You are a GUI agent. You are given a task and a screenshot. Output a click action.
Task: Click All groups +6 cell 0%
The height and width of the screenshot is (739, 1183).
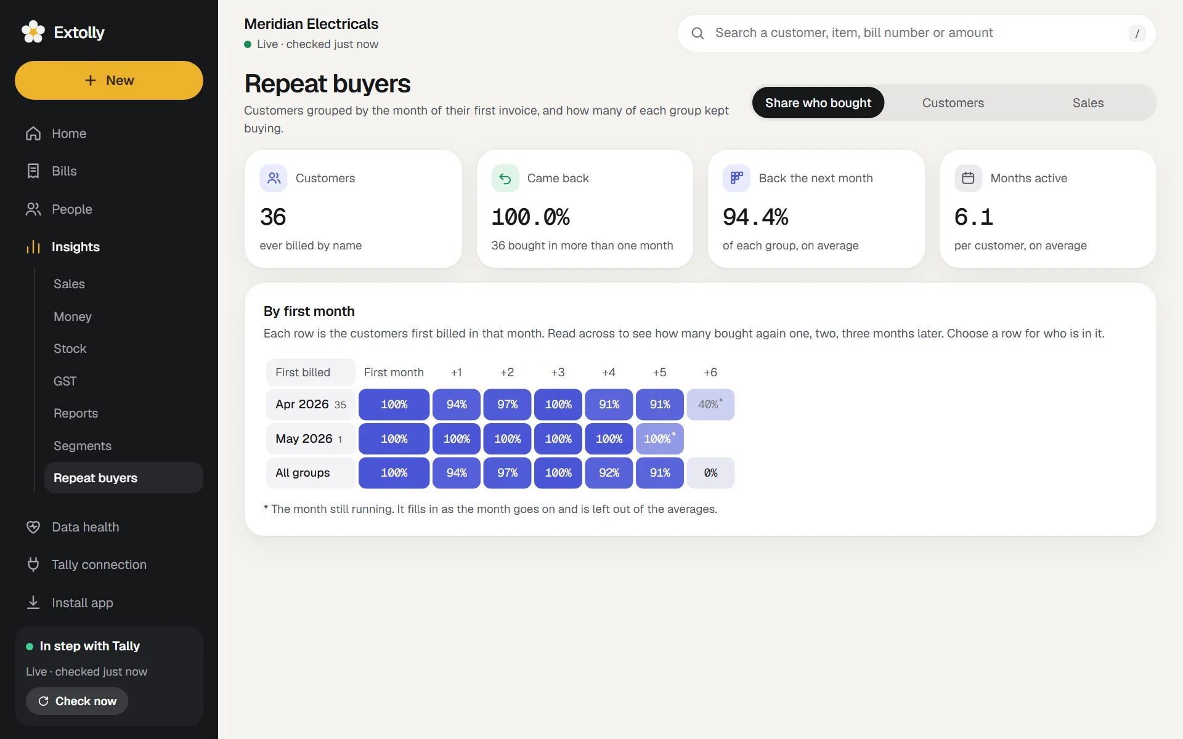point(710,473)
